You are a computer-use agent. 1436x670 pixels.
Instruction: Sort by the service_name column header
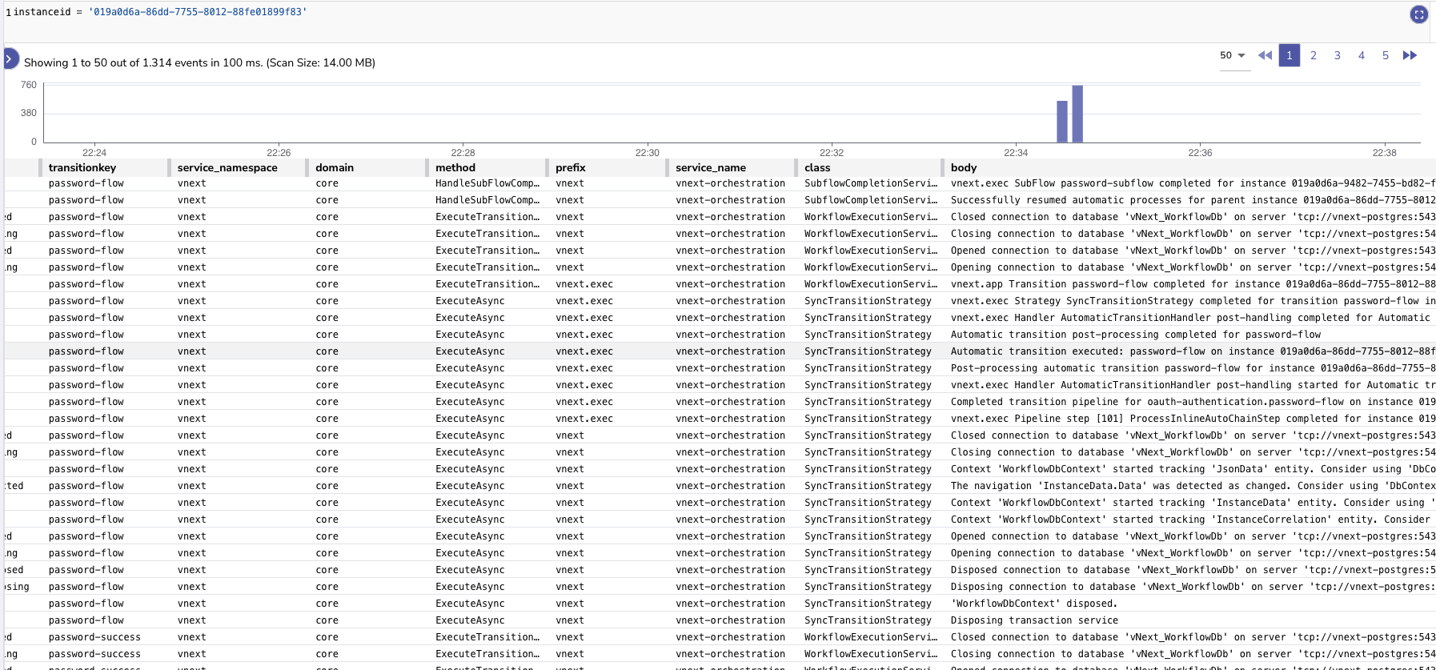pos(711,167)
